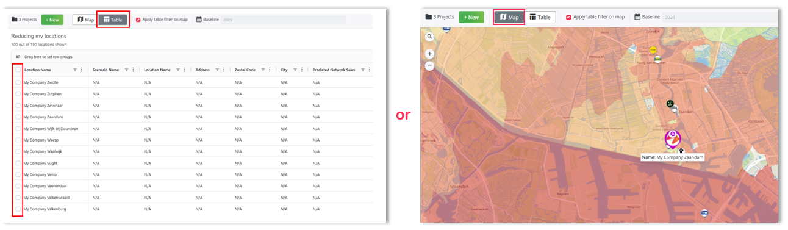
Task: Tick the select-all checkbox in table header
Action: [x=18, y=70]
